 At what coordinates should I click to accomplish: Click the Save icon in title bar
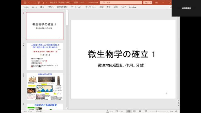point(25,3)
